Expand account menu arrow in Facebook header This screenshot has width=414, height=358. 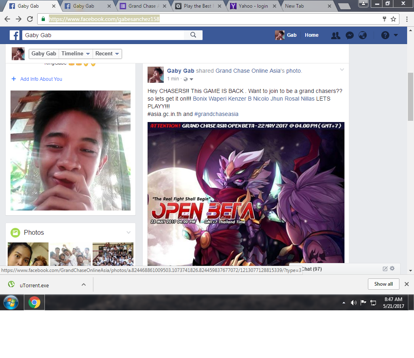coord(396,35)
